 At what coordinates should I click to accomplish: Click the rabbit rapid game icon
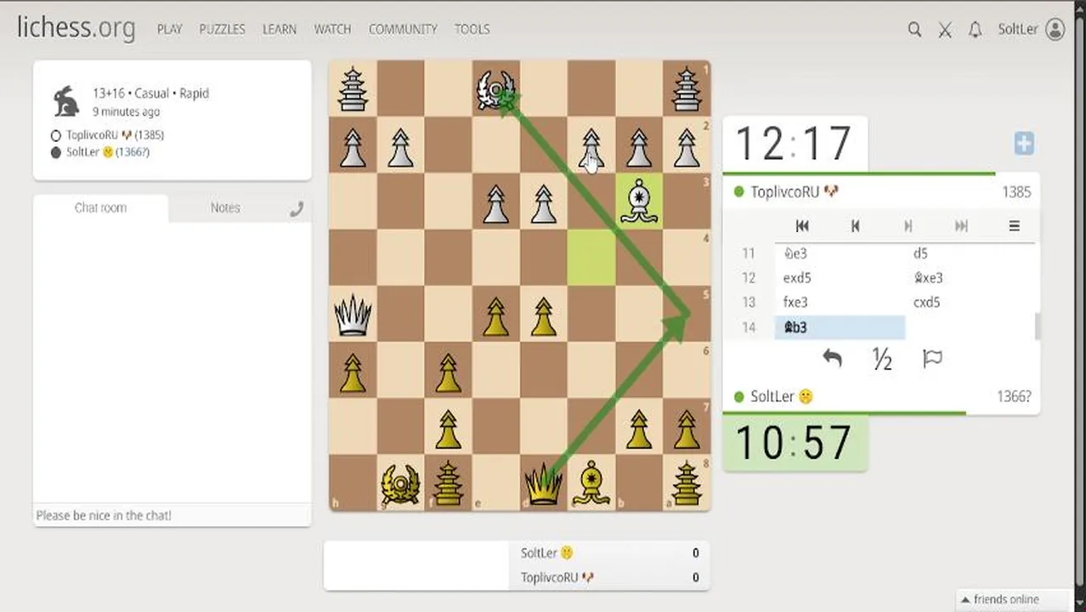[66, 101]
